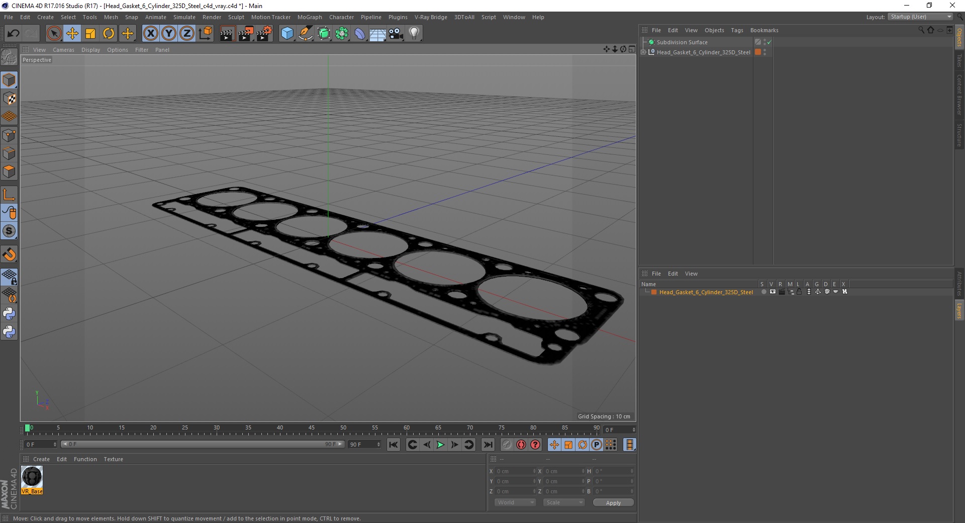
Task: Add a light object bulb icon
Action: 414,34
